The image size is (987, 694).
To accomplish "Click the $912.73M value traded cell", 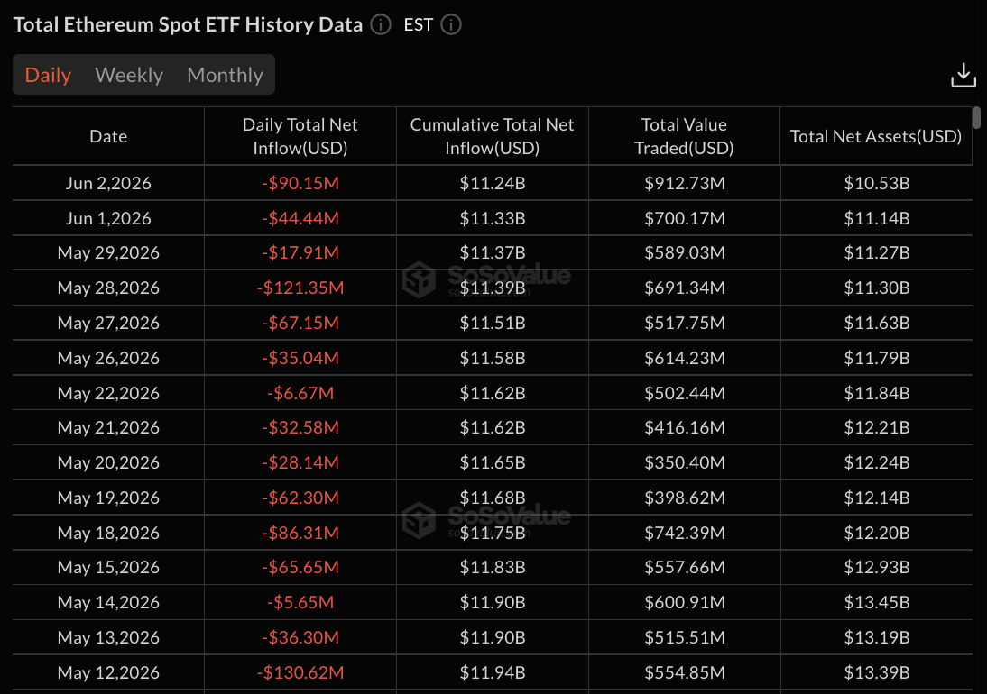I will click(x=684, y=183).
